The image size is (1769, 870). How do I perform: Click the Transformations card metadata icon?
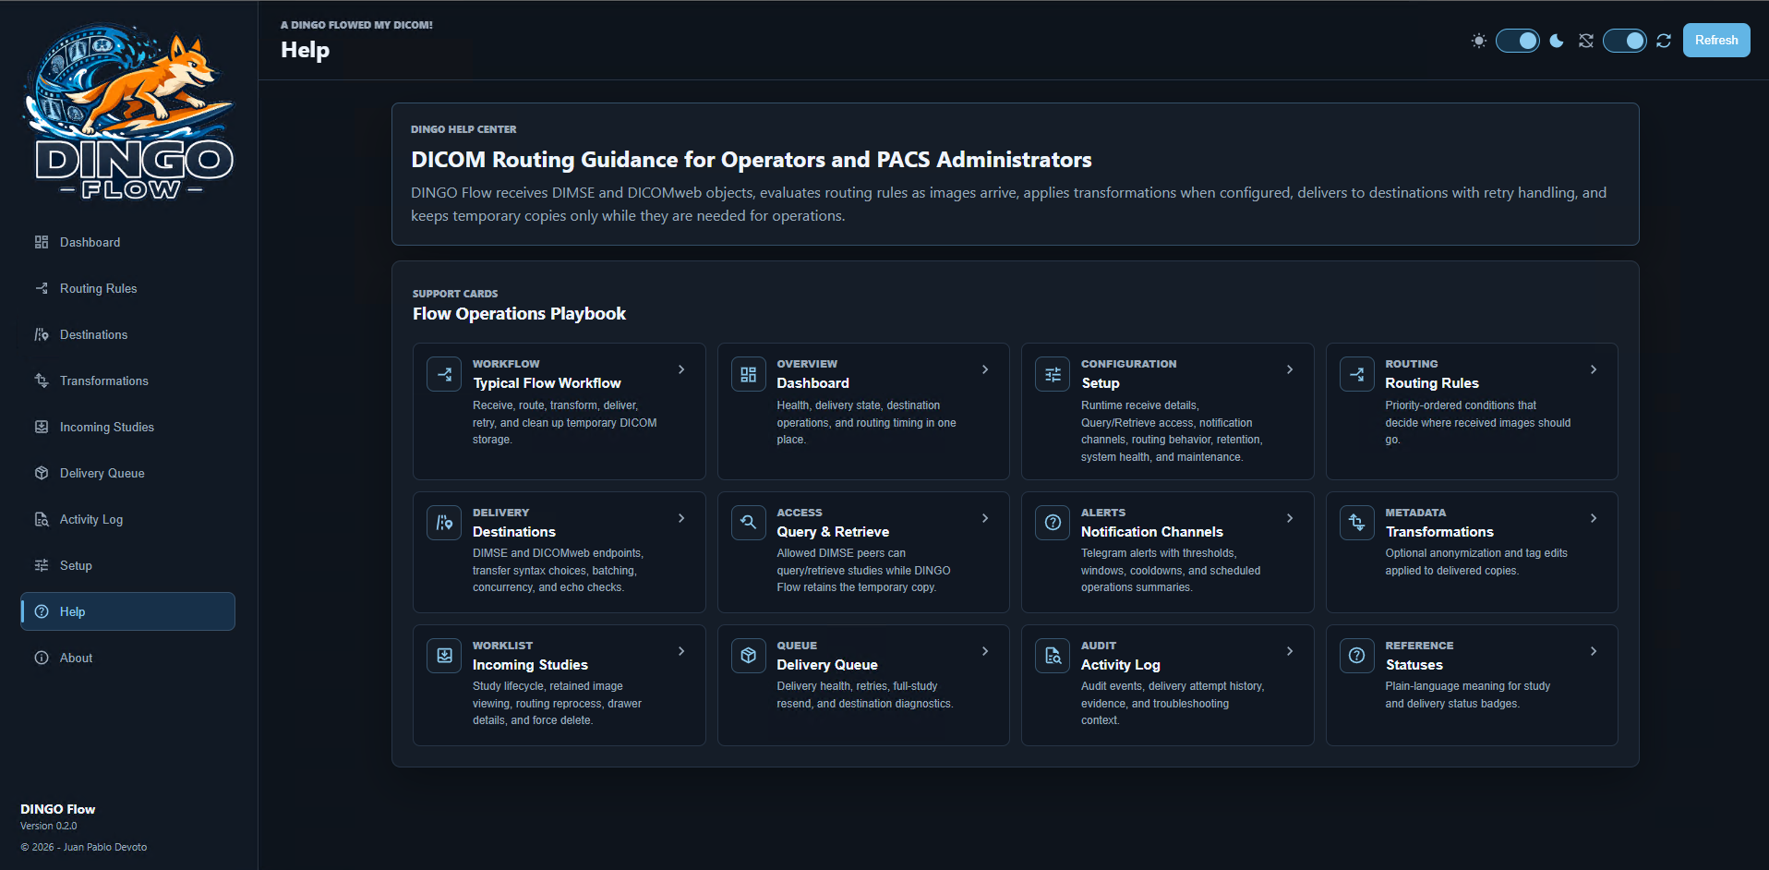[1357, 523]
